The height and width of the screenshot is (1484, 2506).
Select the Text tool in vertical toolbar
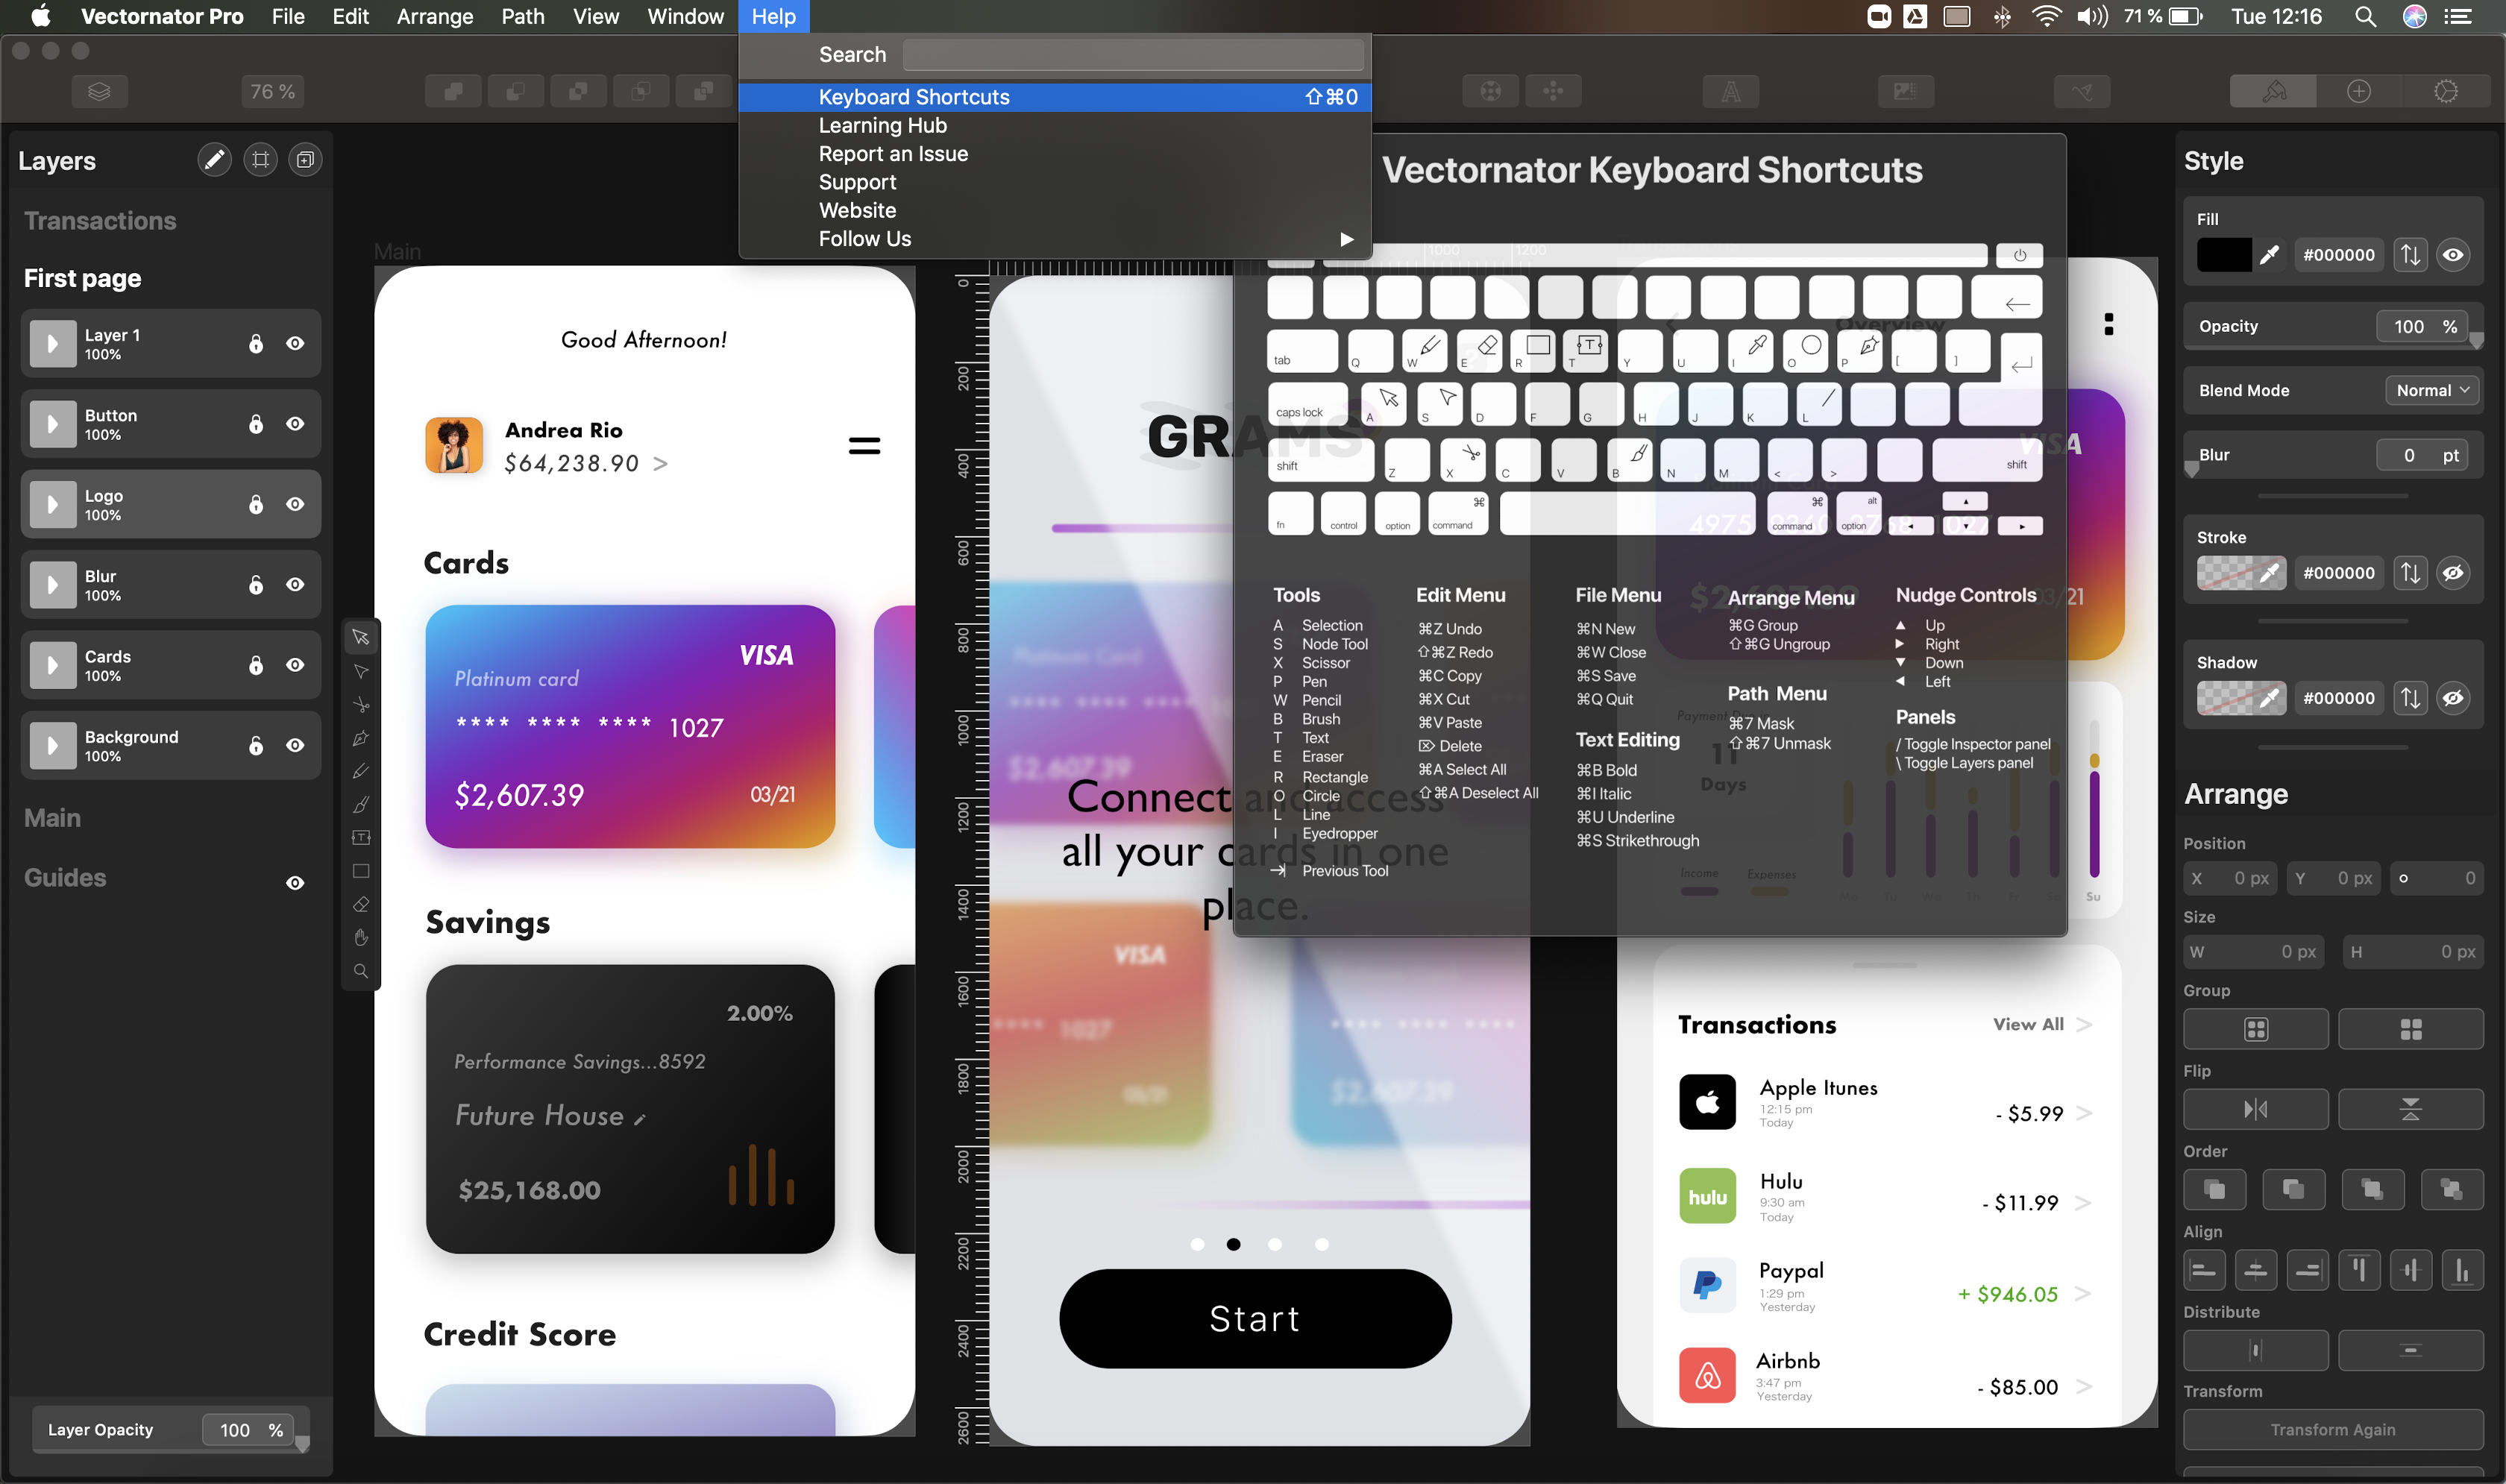click(361, 837)
